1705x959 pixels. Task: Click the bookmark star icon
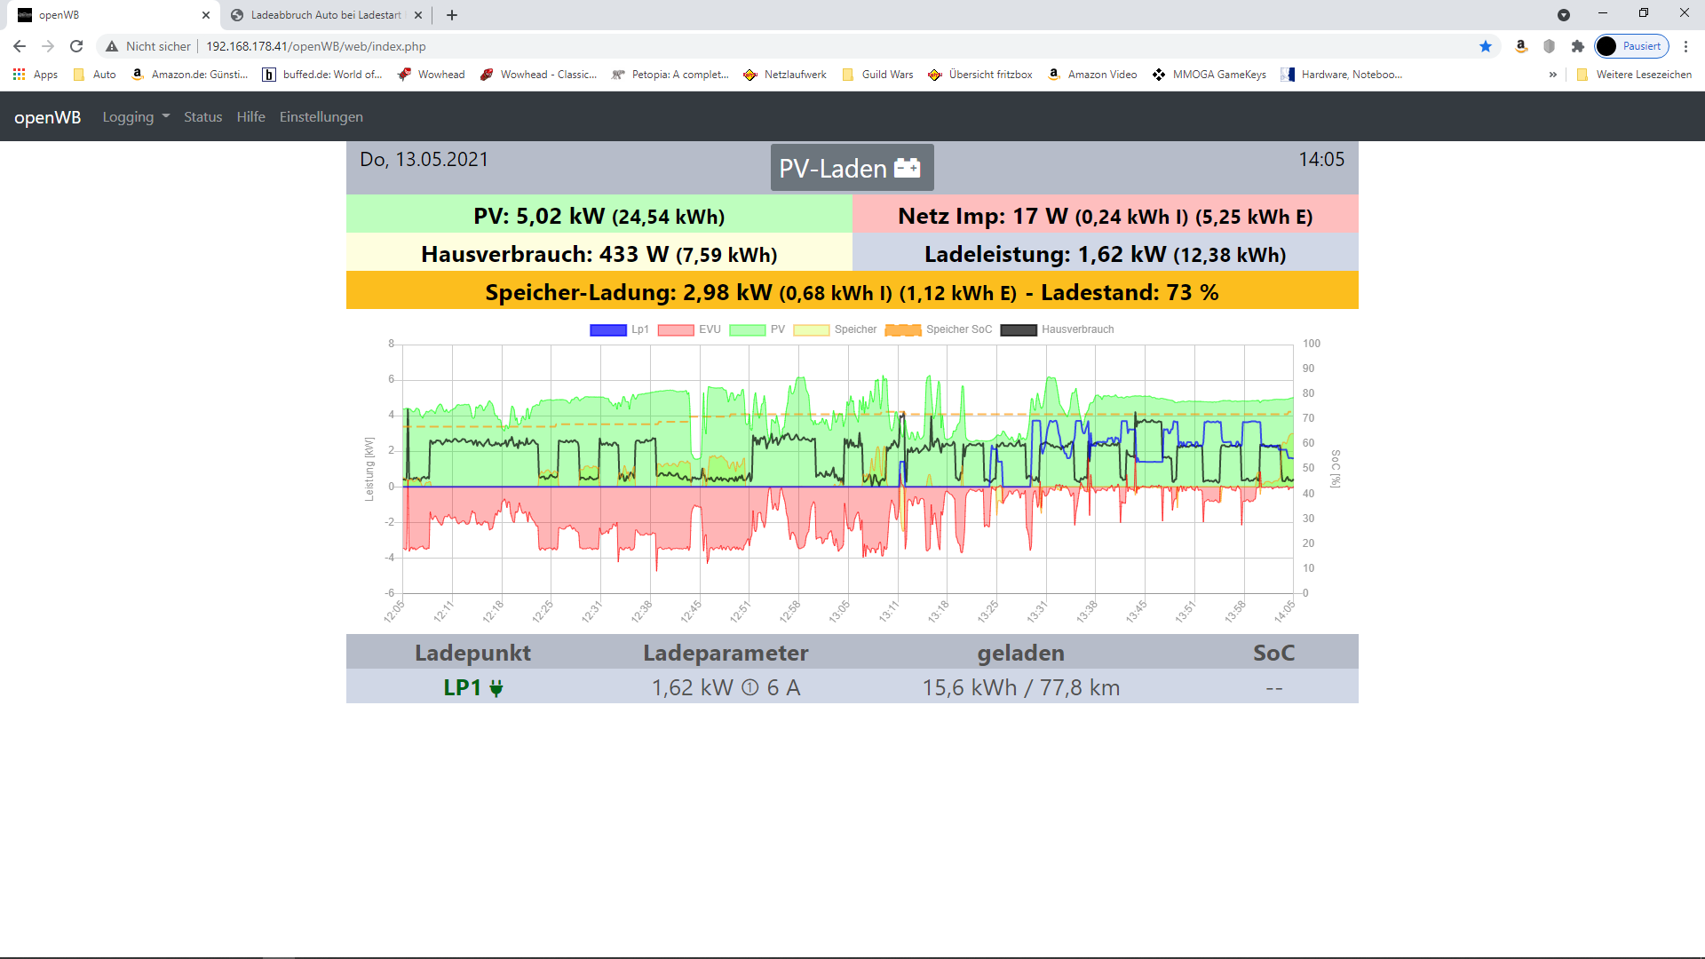1486,46
